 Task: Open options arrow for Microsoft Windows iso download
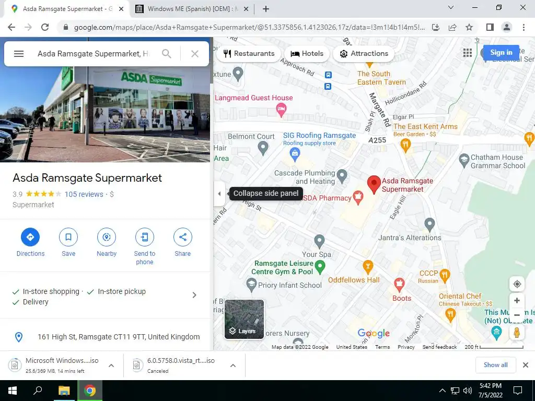[111, 365]
